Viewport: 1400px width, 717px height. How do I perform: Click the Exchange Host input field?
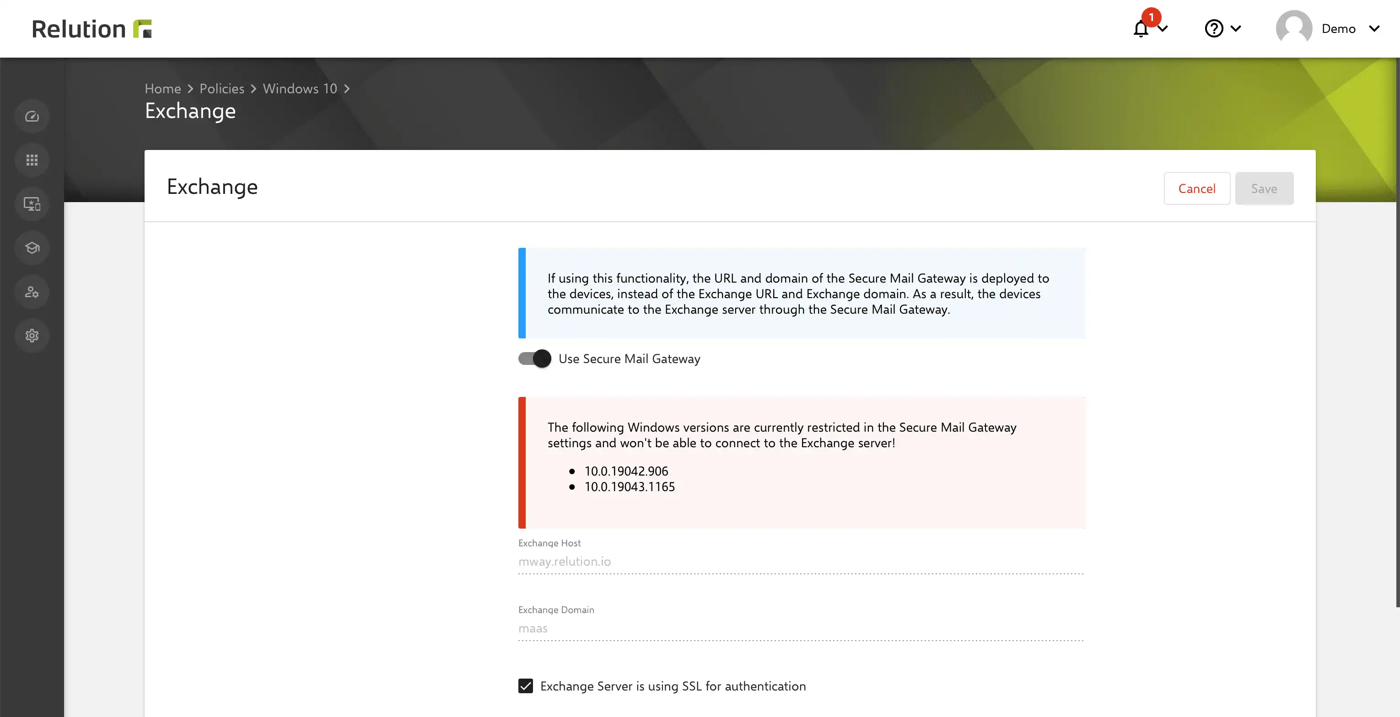point(801,562)
